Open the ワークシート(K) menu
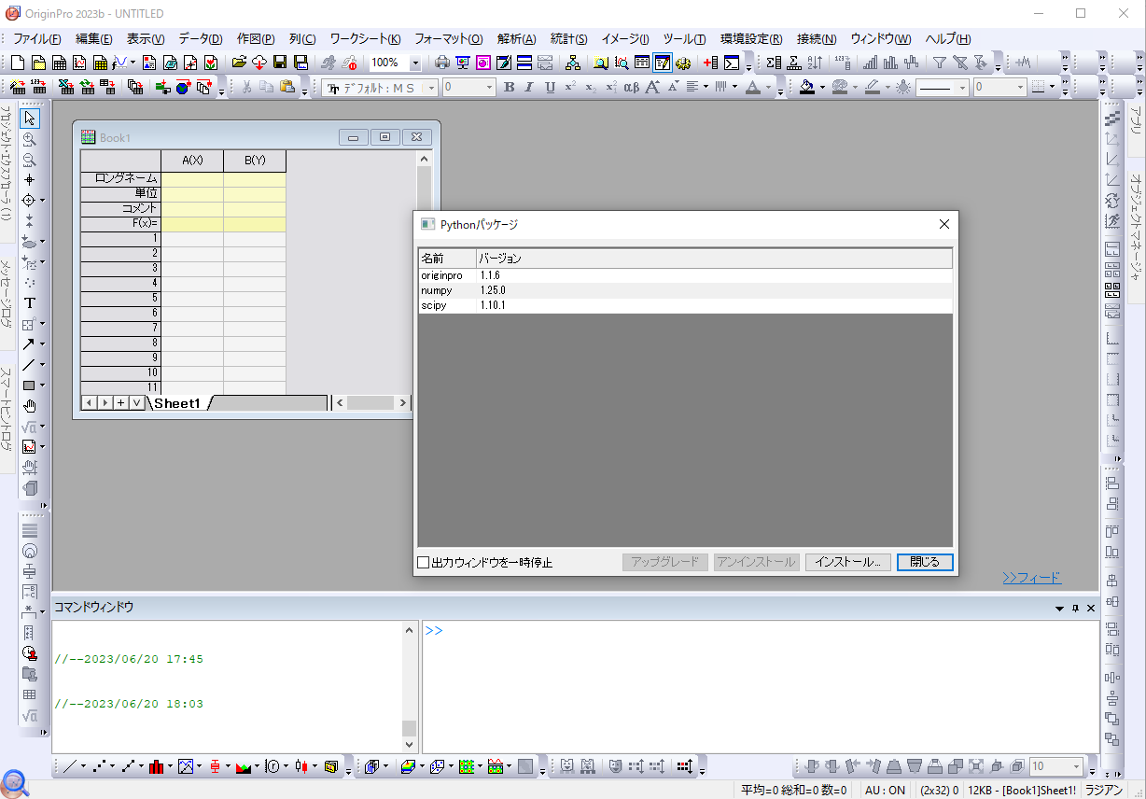Screen dimensions: 1146x799 (365, 39)
